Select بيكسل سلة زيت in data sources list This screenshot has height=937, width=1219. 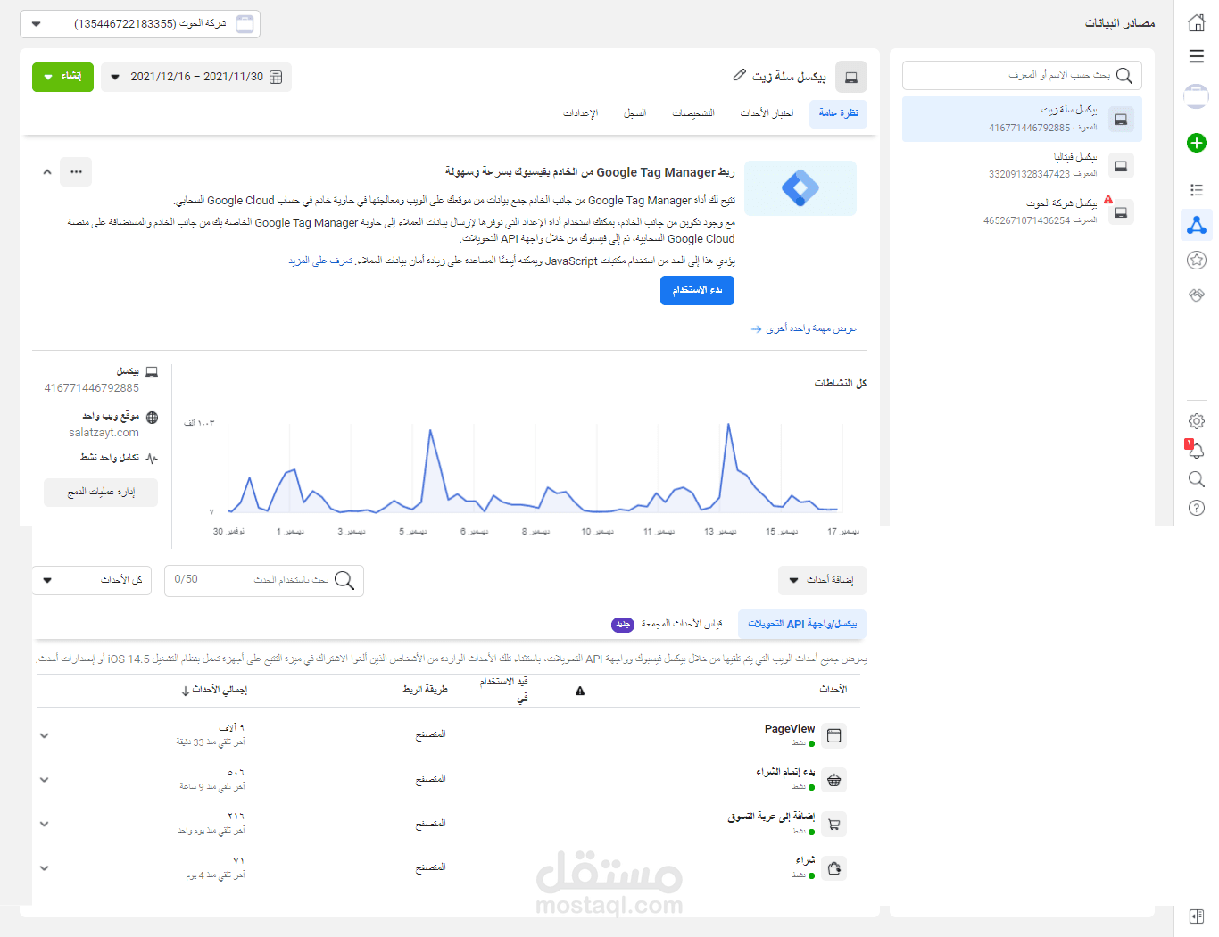pyautogui.click(x=1022, y=119)
